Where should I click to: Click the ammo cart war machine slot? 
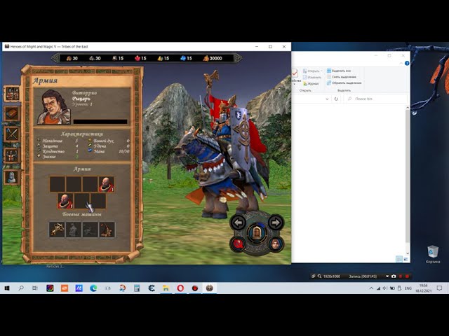tap(91, 230)
